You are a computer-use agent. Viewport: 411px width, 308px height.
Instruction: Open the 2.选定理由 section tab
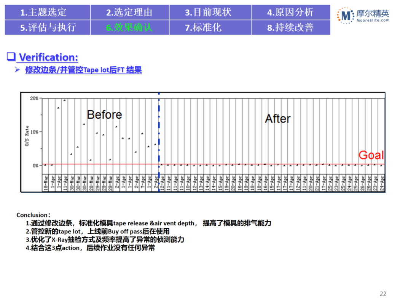coord(130,12)
